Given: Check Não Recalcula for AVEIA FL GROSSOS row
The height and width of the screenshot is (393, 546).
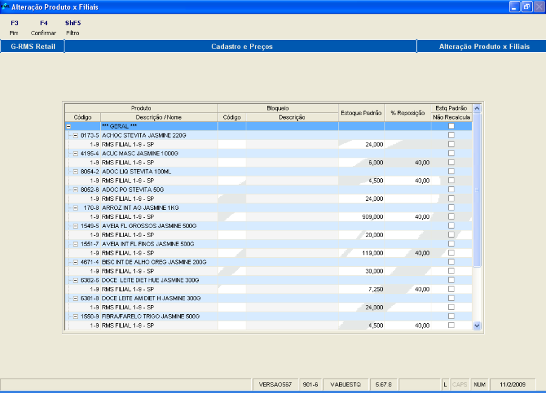Looking at the screenshot, I should point(451,226).
